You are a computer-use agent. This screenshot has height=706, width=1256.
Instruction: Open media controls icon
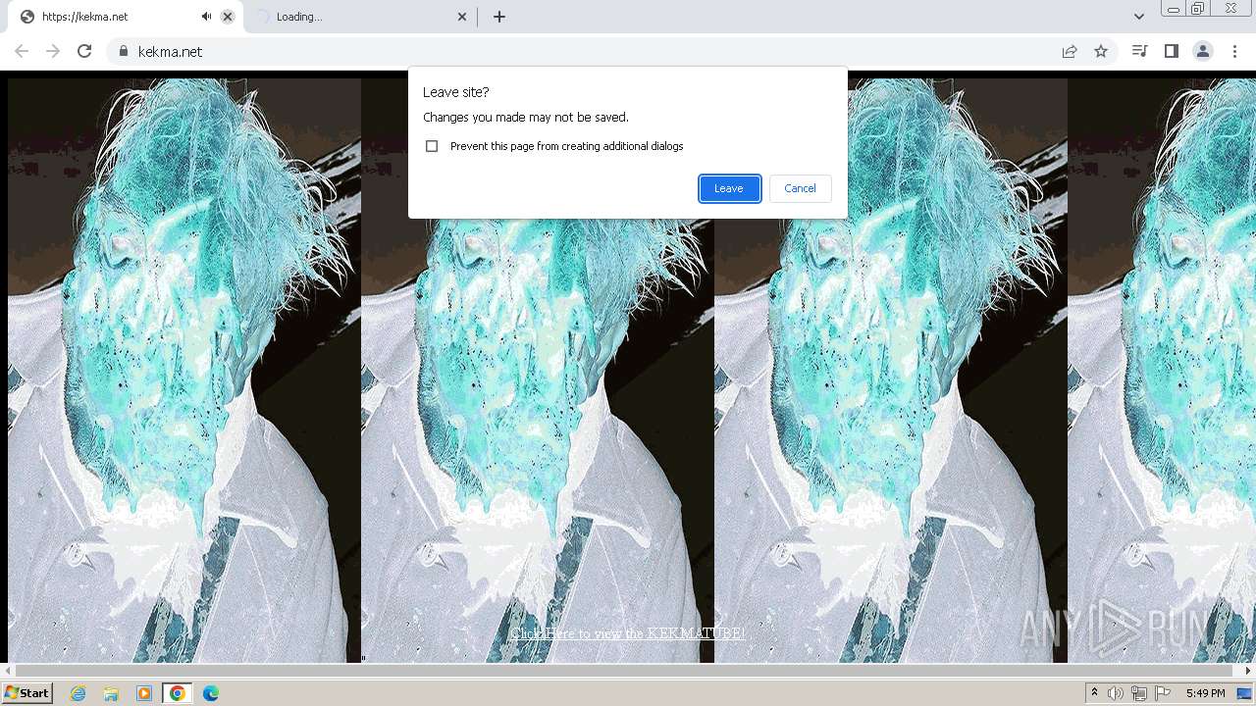point(1139,51)
